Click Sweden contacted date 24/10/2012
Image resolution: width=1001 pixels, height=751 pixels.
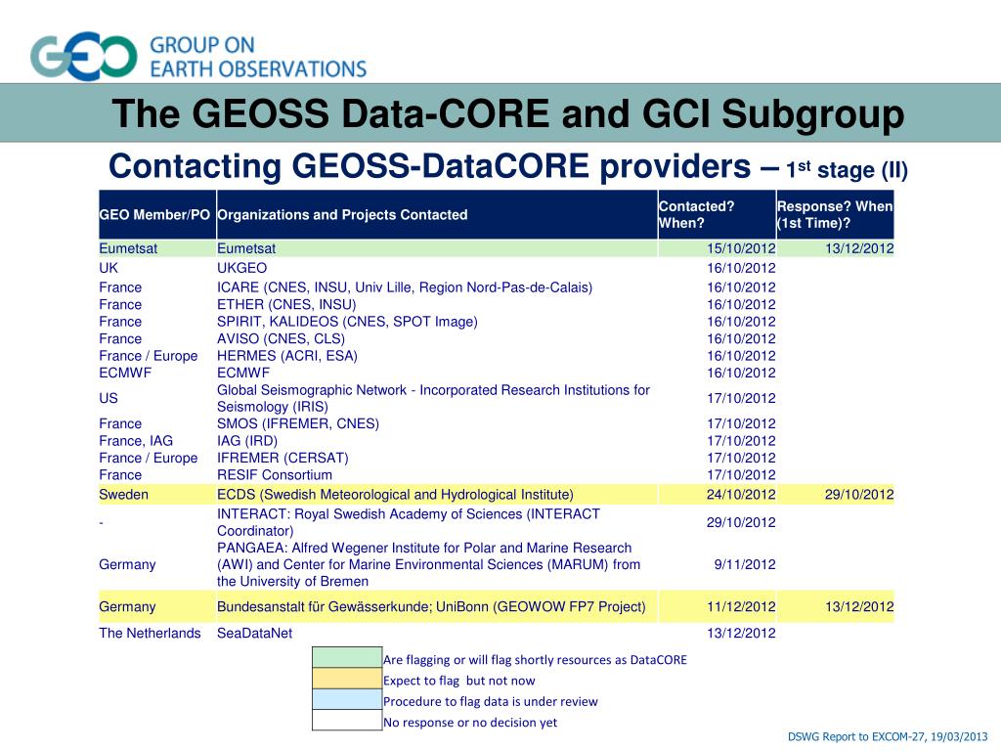(x=741, y=494)
